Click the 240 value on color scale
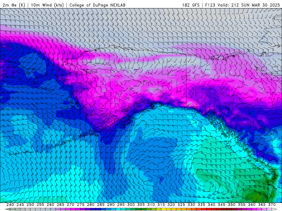 (10, 205)
